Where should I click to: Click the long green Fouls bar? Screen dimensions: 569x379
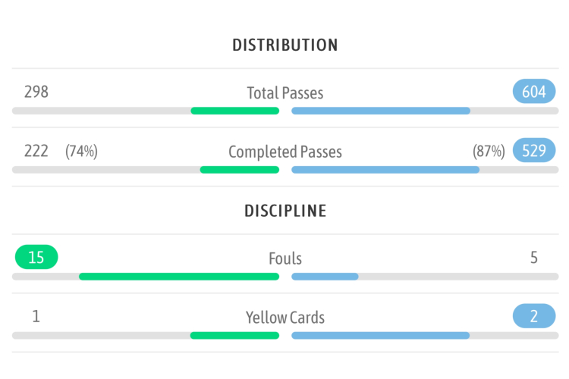(x=179, y=277)
